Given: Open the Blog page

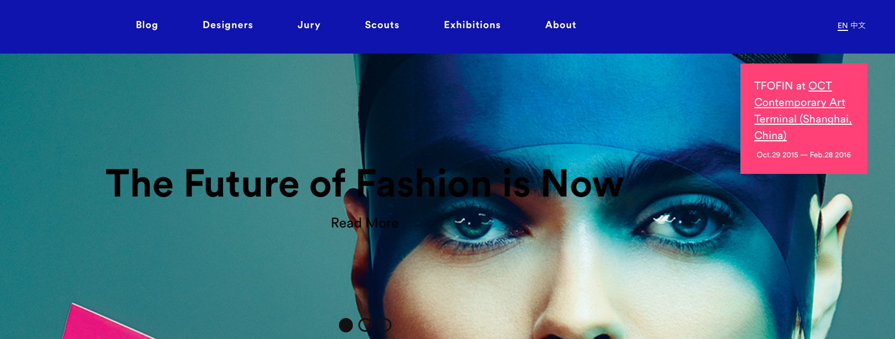Looking at the screenshot, I should click(x=147, y=25).
